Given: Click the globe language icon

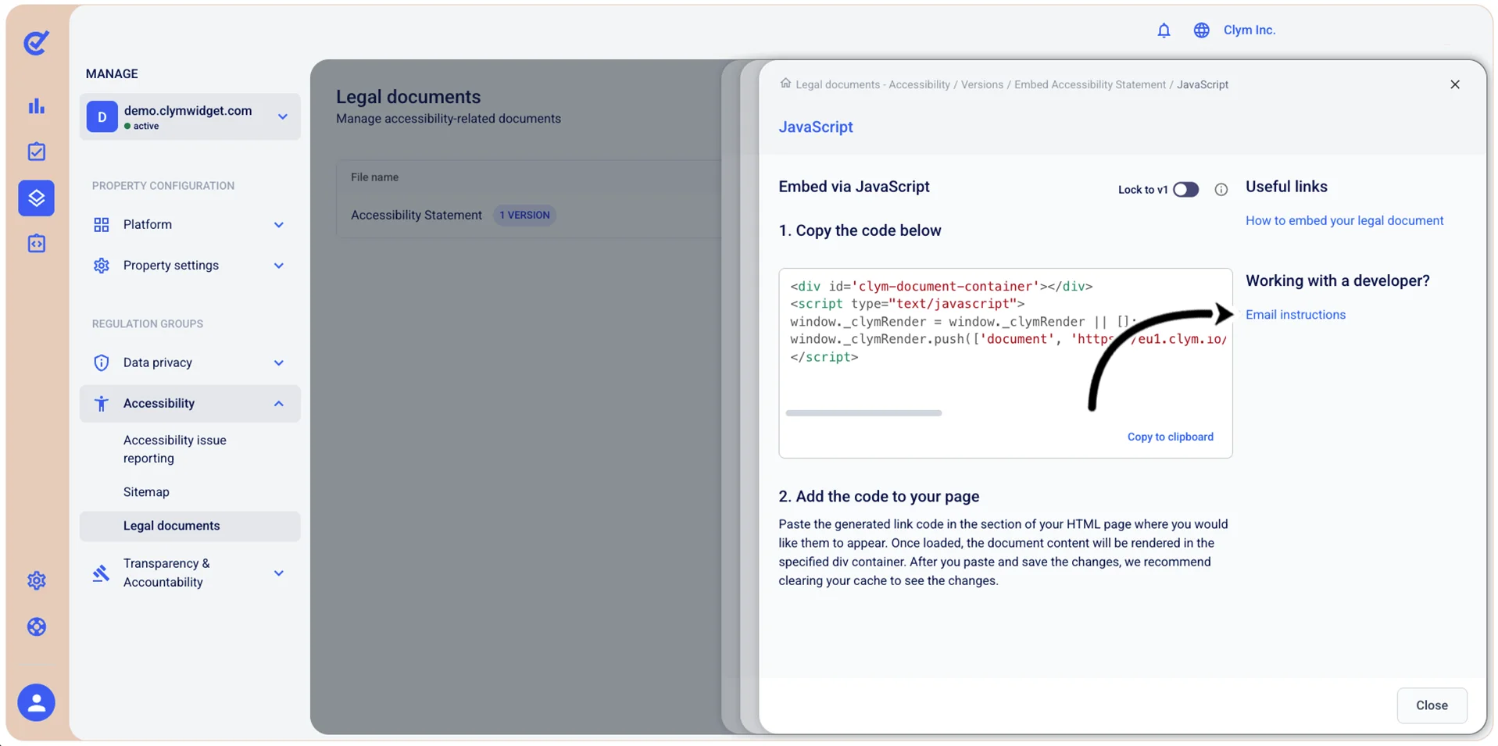Looking at the screenshot, I should [1201, 30].
